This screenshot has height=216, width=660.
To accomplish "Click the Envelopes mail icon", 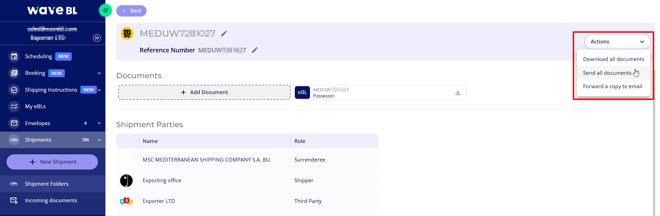I will click(14, 123).
